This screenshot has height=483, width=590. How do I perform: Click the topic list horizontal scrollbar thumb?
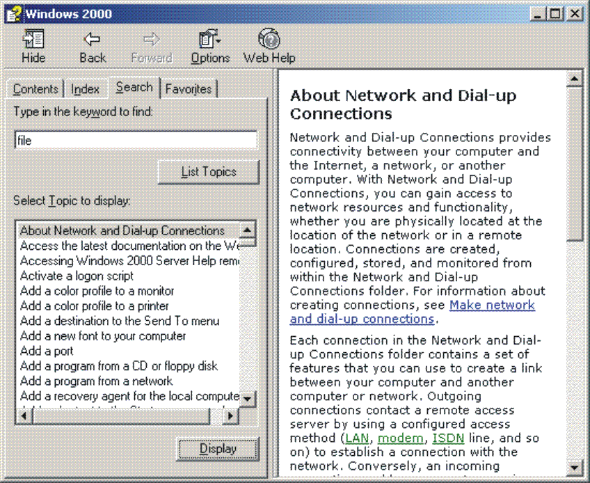(x=121, y=416)
